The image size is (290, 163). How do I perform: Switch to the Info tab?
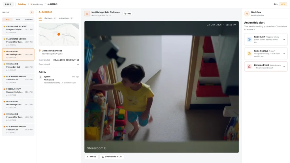pos(40,18)
